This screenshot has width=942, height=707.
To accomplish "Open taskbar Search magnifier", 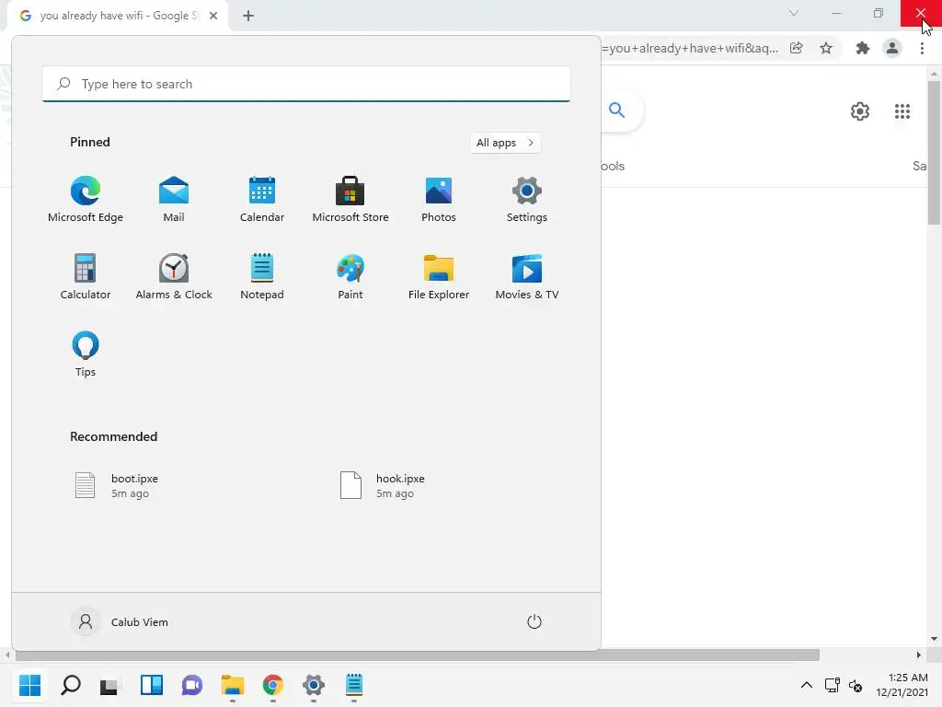I will (x=71, y=685).
